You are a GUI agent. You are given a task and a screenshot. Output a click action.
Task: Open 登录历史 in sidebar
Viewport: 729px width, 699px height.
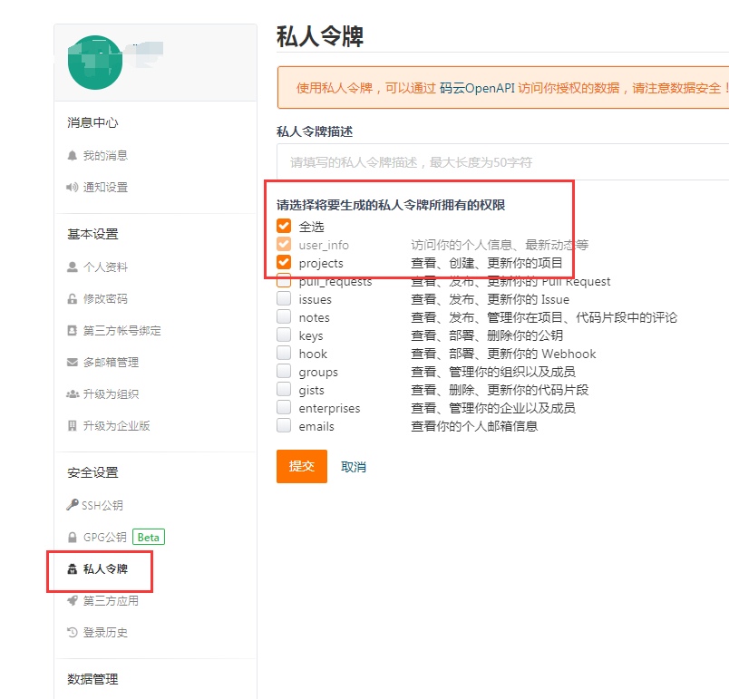click(x=105, y=632)
